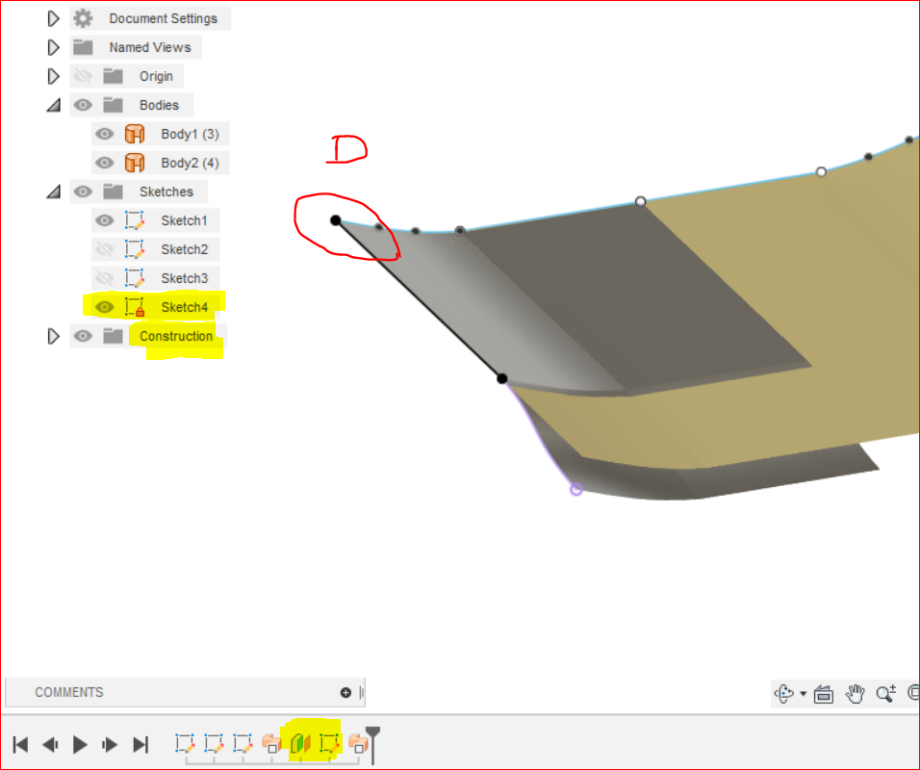This screenshot has height=770, width=920.
Task: Open the COMMENTS panel
Action: (67, 692)
